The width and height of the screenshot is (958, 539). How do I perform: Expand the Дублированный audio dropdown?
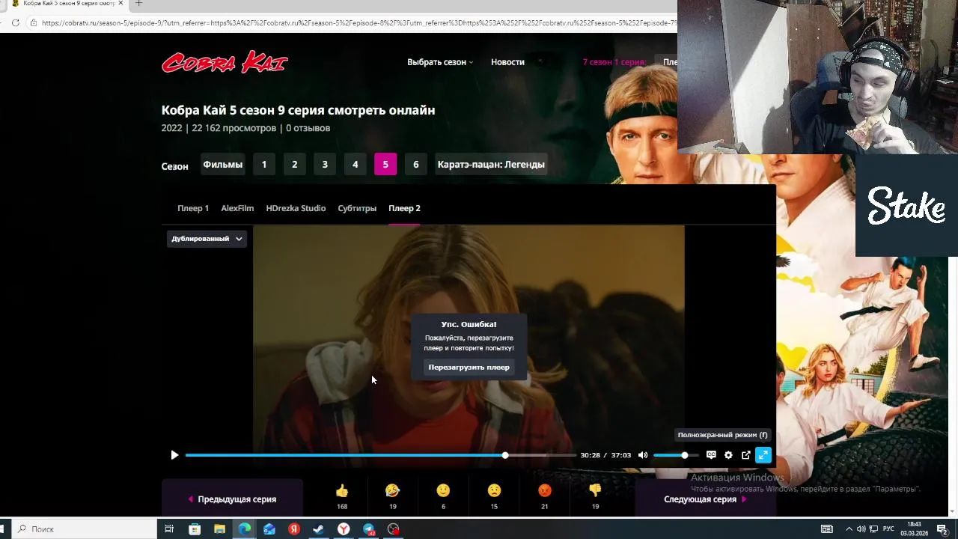207,239
